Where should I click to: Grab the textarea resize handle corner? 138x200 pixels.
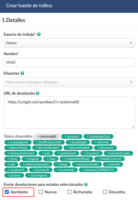tap(133, 127)
